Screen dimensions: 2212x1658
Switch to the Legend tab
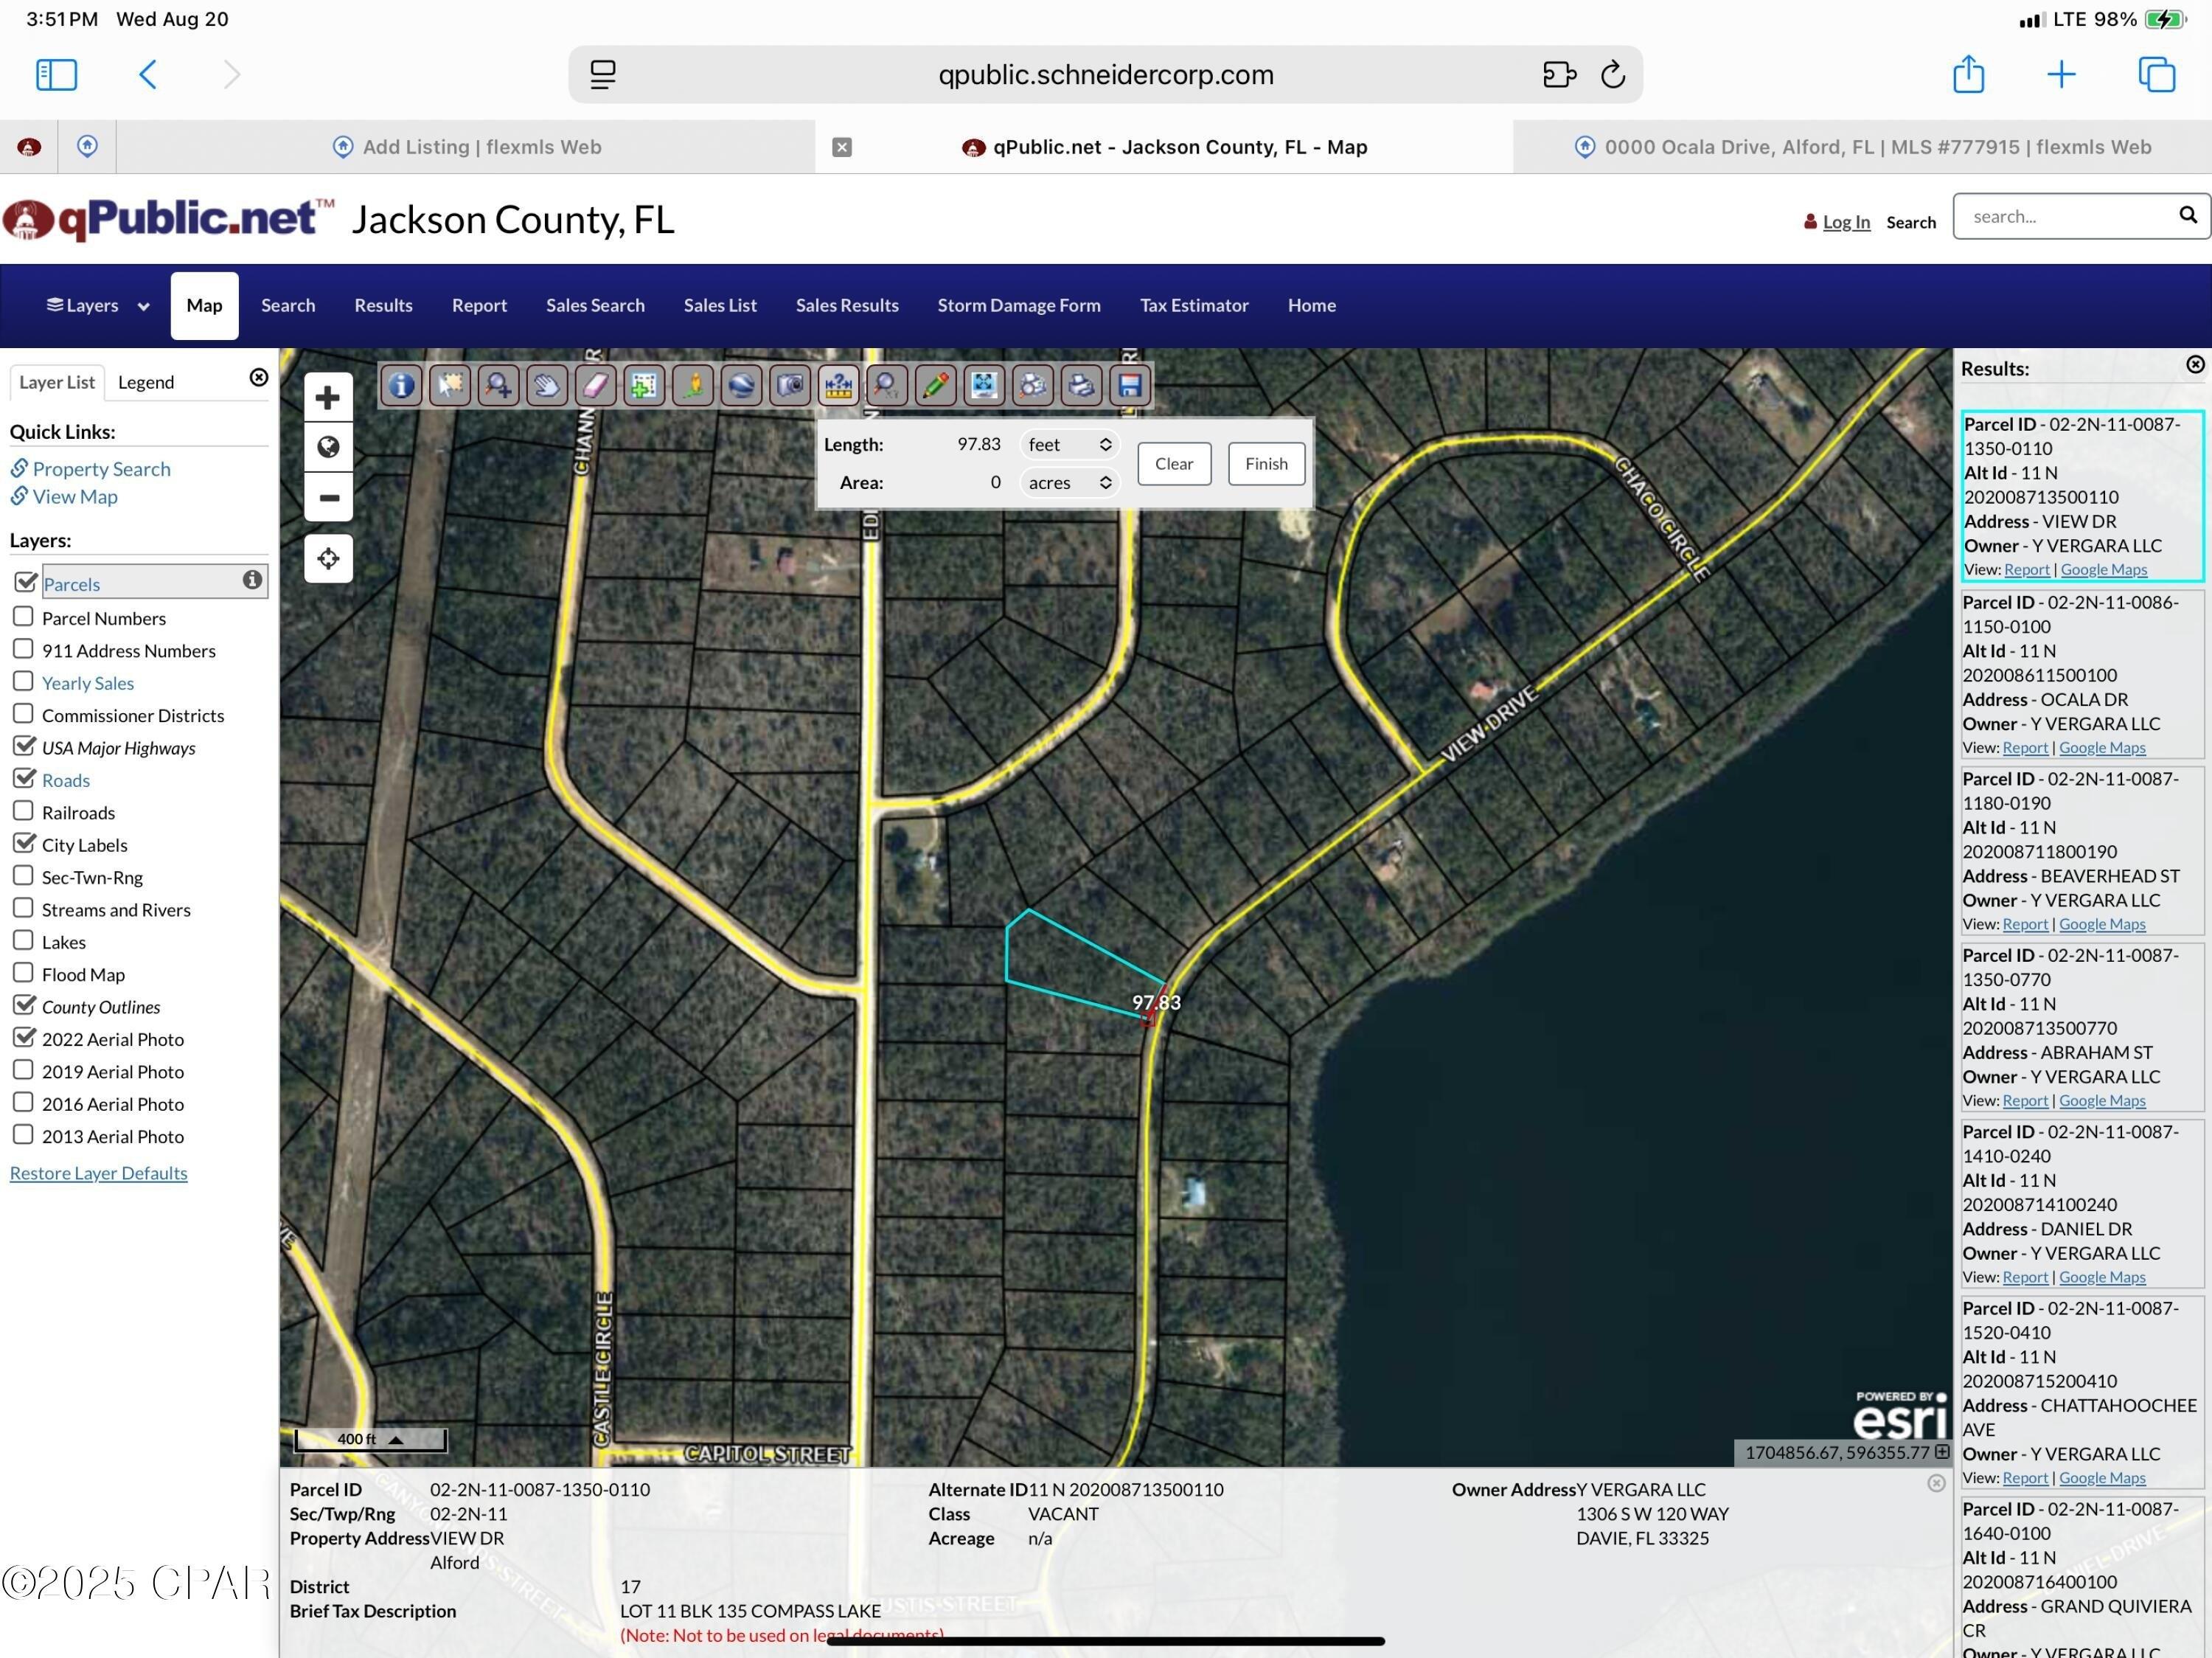(x=146, y=382)
